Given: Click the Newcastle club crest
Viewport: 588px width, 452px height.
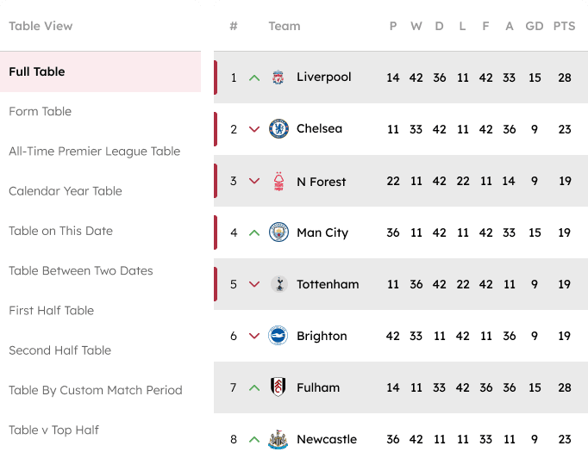Looking at the screenshot, I should tap(278, 439).
